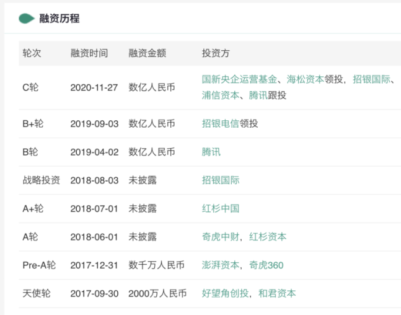Select the C轮 round cell

tap(30, 87)
